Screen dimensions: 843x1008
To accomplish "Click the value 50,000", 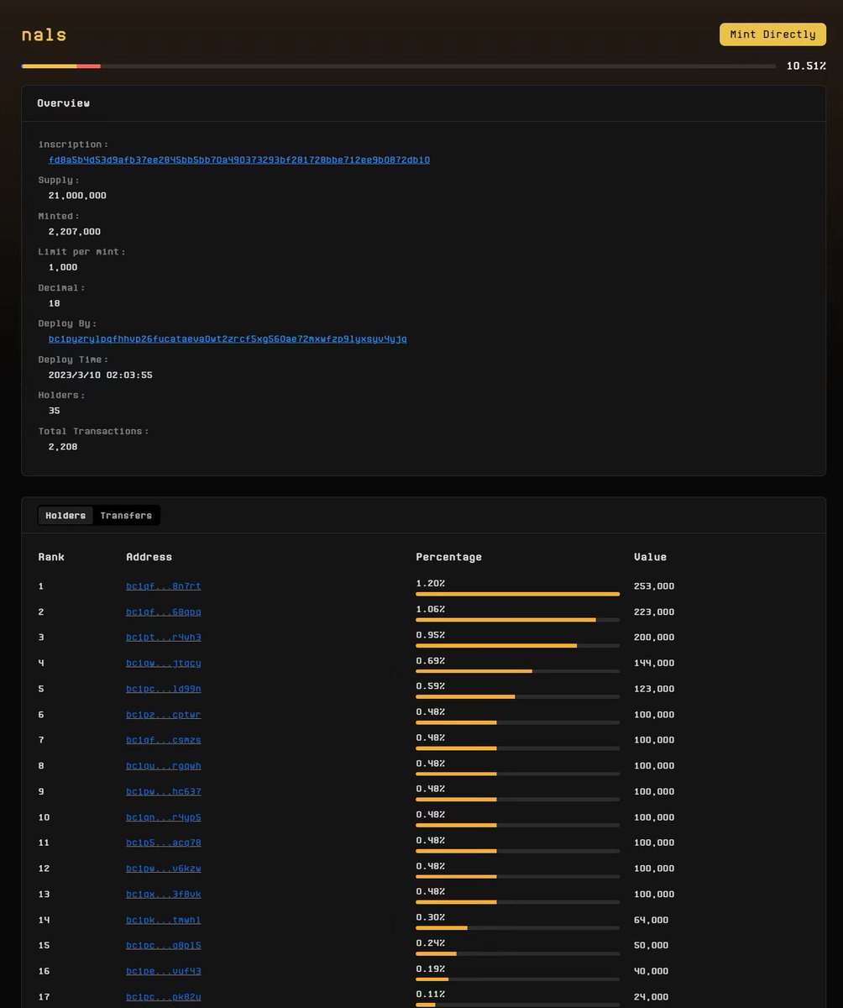I will coord(652,945).
